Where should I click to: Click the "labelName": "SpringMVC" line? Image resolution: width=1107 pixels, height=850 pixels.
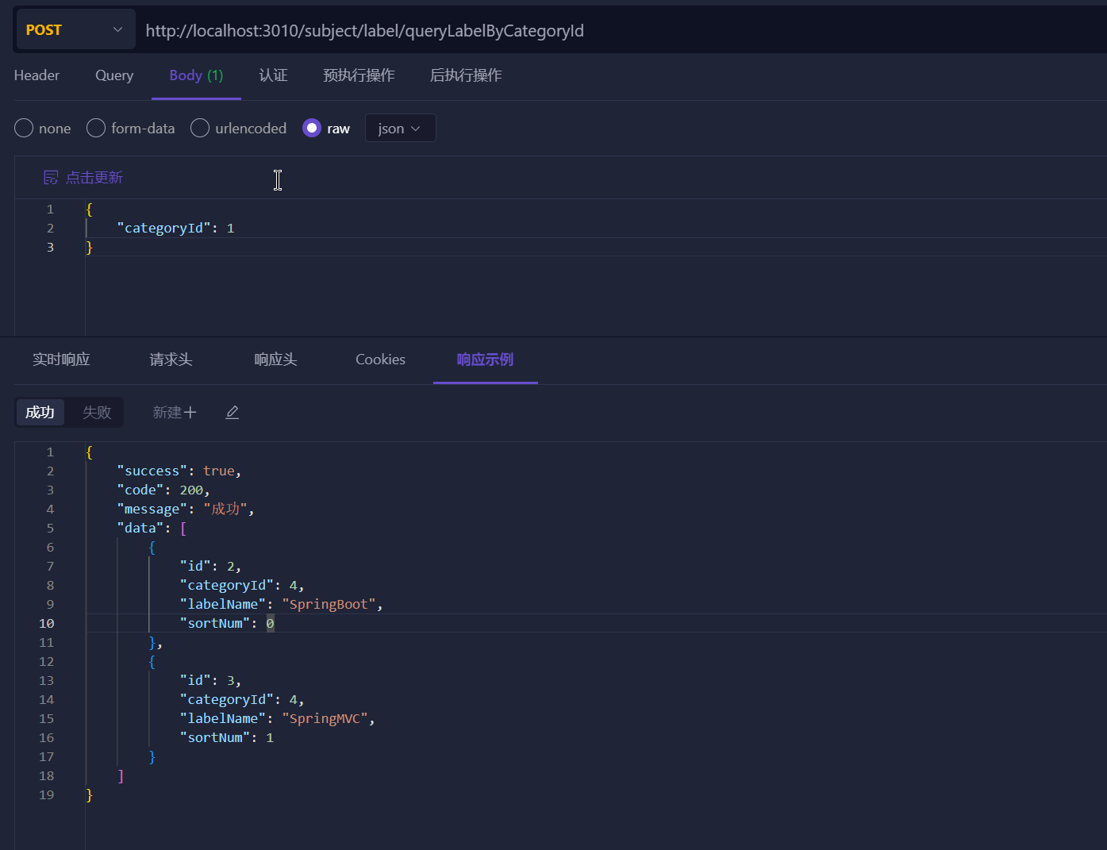[x=278, y=718]
